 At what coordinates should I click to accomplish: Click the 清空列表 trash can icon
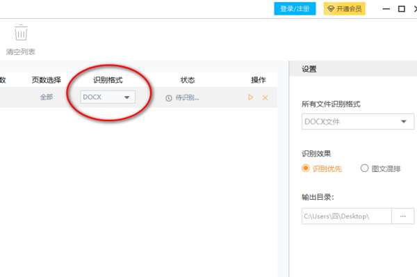pyautogui.click(x=21, y=33)
